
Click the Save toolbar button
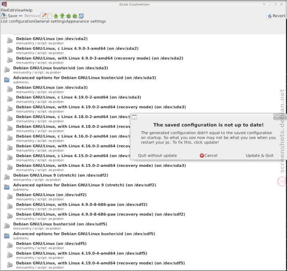pos(9,16)
